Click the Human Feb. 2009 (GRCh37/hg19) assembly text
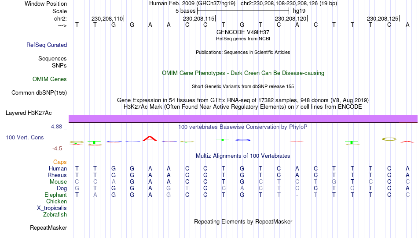Viewport: 418px width, 238px height. [192, 4]
